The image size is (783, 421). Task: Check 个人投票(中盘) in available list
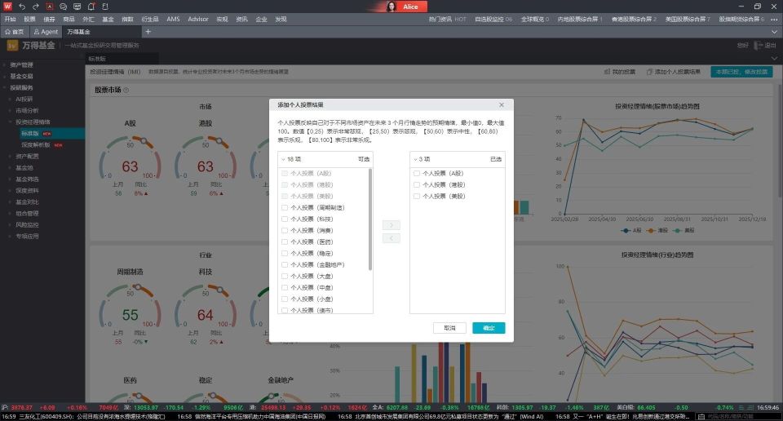pos(285,288)
